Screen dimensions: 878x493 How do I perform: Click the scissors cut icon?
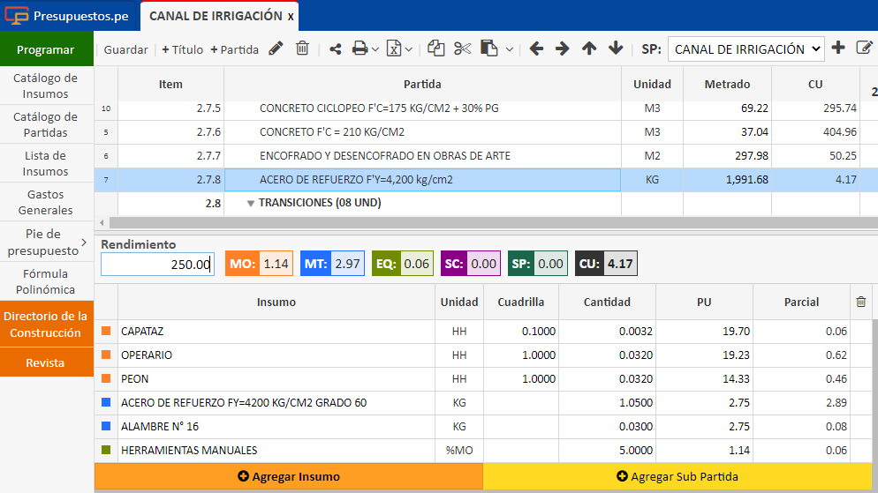click(x=462, y=49)
